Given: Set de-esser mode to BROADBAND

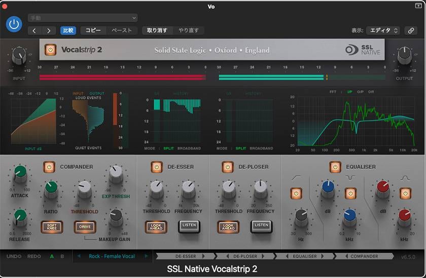Looking at the screenshot, I should (x=189, y=148).
